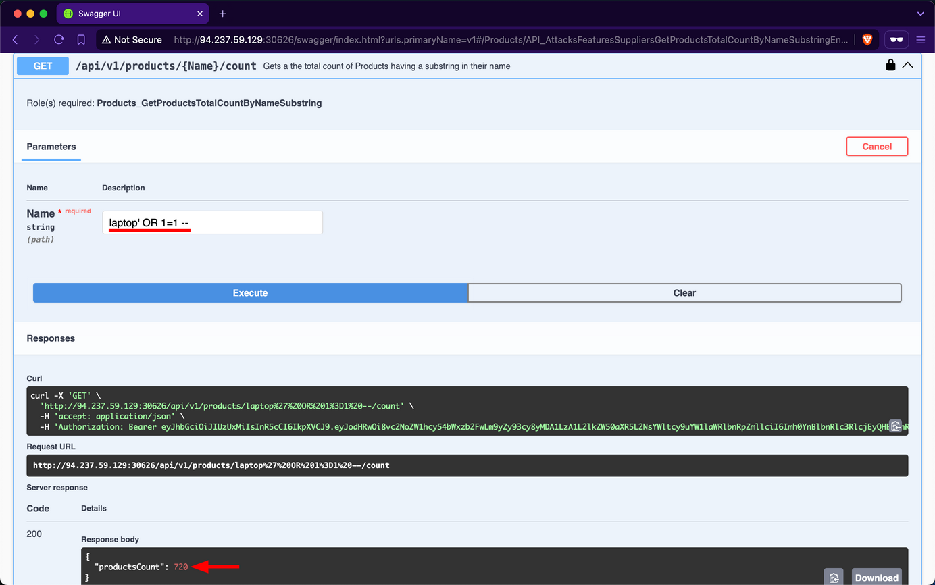This screenshot has height=585, width=935.
Task: Select the Swagger UI browser tab
Action: coord(132,13)
